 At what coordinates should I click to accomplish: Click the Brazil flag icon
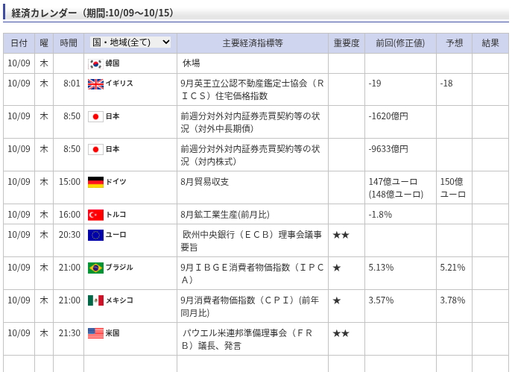point(95,268)
